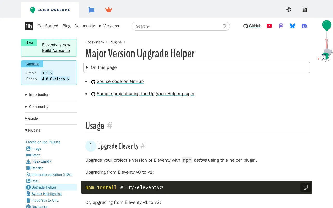The width and height of the screenshot is (333, 208).
Task: Open Sample project using Upgrade Helper link
Action: click(x=145, y=94)
